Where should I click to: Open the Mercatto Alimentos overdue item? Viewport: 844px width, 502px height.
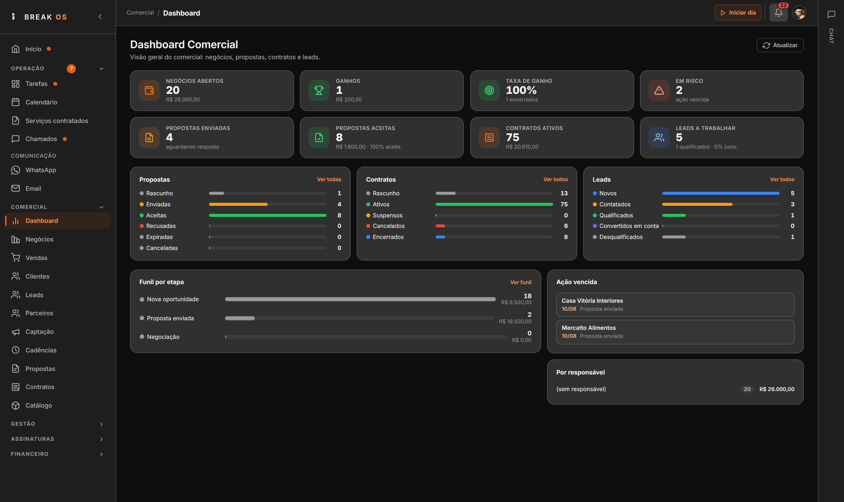[x=675, y=332]
